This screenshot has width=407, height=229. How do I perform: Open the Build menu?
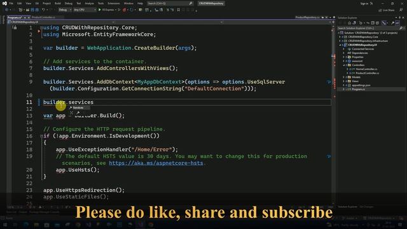pos(58,3)
